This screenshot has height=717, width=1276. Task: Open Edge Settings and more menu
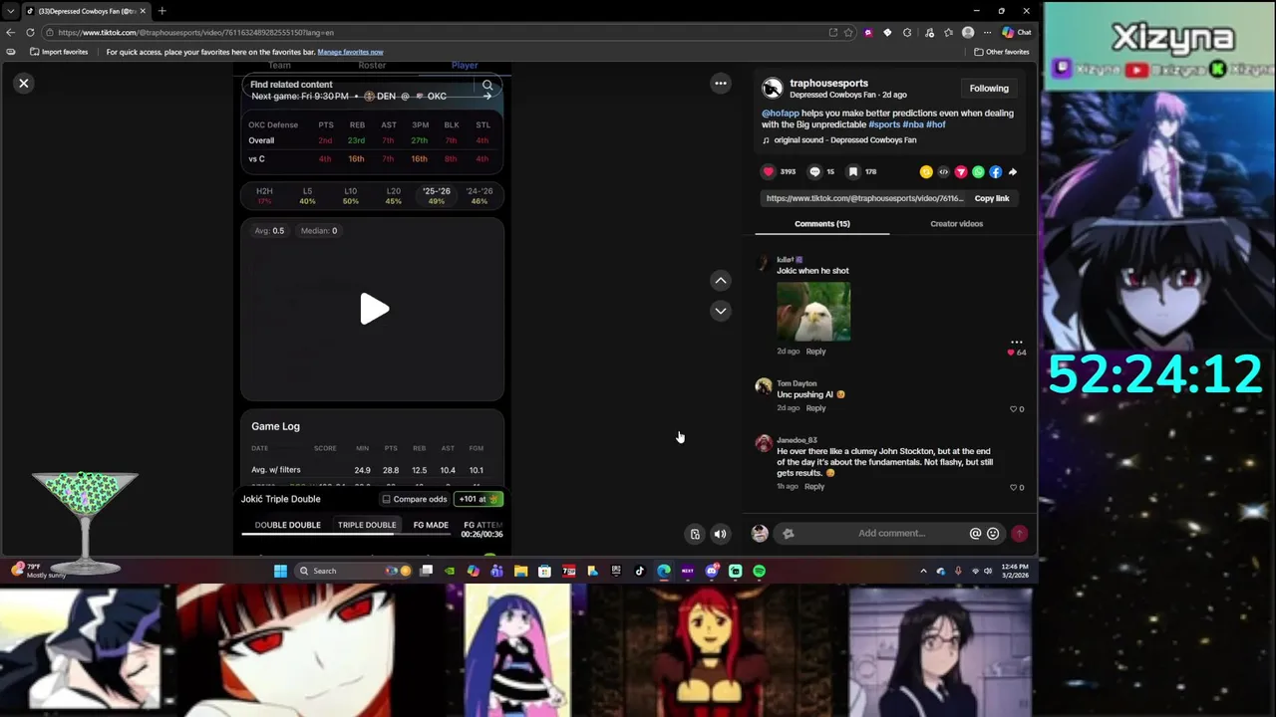click(987, 32)
